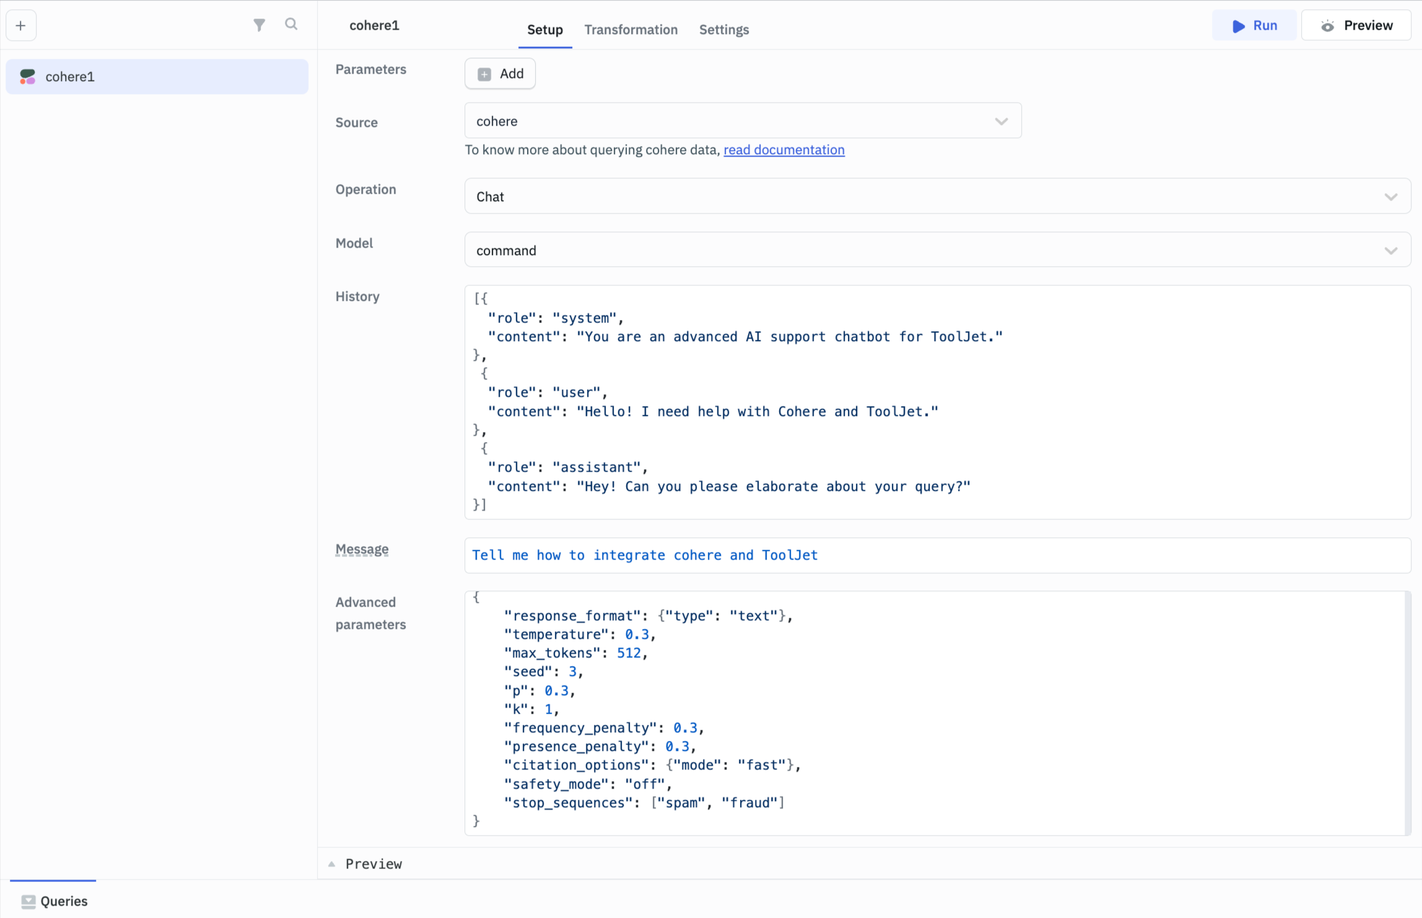Open the Model command dropdown
The height and width of the screenshot is (918, 1422).
[x=1390, y=251]
